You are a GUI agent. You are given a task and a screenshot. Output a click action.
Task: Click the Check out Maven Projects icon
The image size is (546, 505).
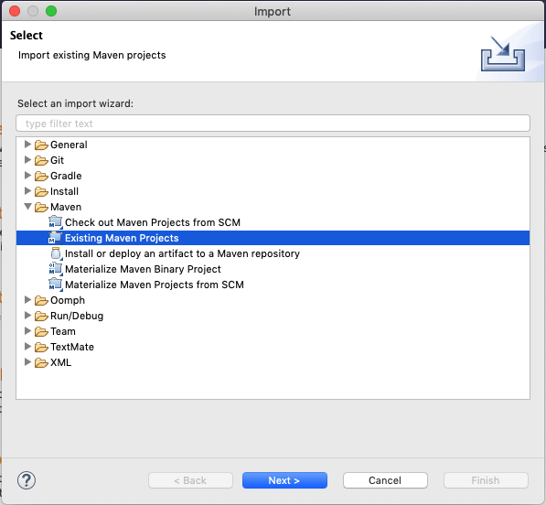point(56,222)
